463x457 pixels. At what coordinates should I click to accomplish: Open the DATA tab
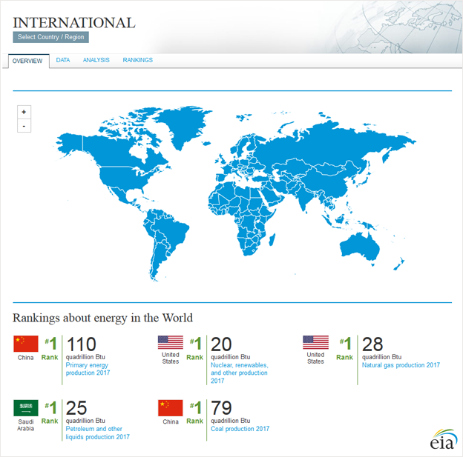[x=63, y=60]
